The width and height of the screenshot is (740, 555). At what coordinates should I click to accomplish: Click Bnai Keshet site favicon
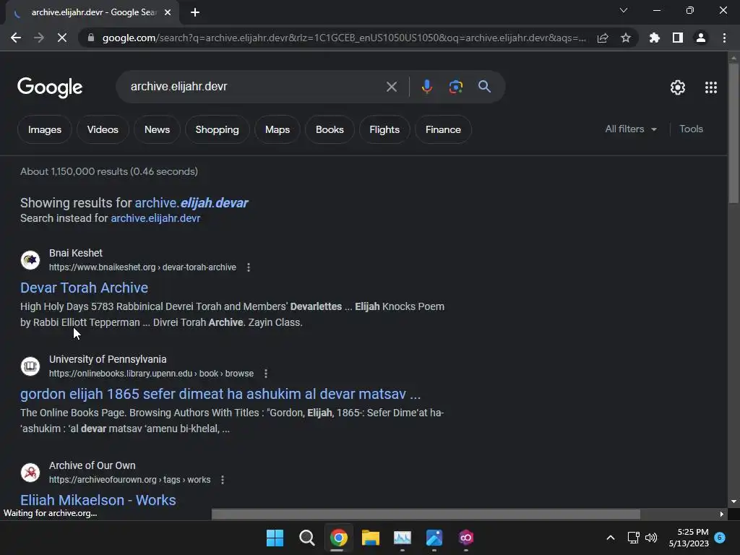click(30, 260)
